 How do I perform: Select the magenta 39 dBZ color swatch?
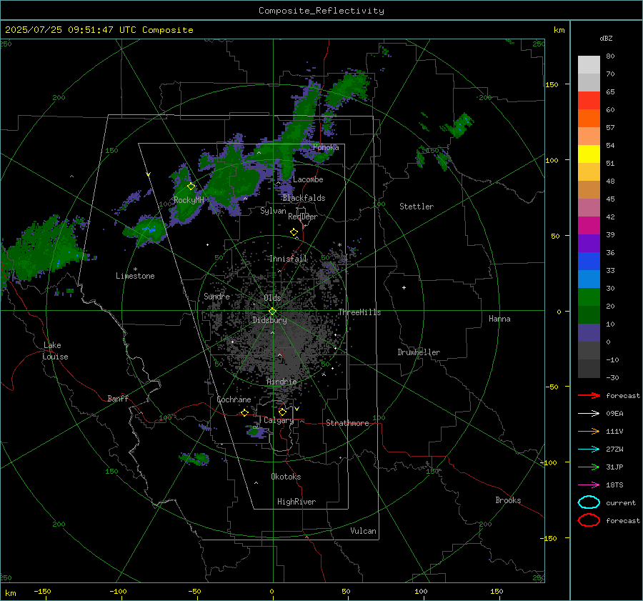(x=589, y=226)
